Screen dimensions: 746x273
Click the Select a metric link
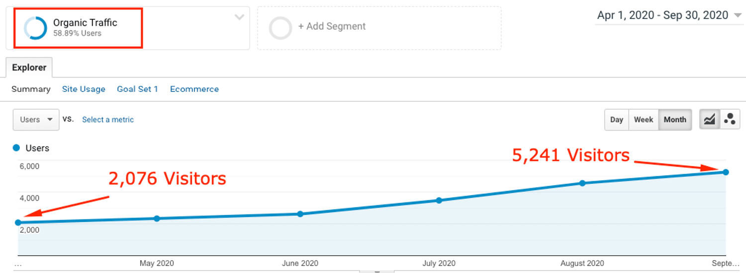tap(108, 120)
